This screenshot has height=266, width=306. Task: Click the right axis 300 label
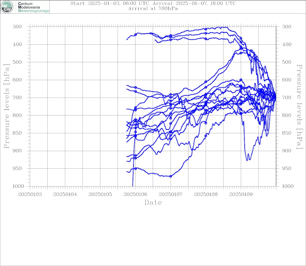[287, 27]
